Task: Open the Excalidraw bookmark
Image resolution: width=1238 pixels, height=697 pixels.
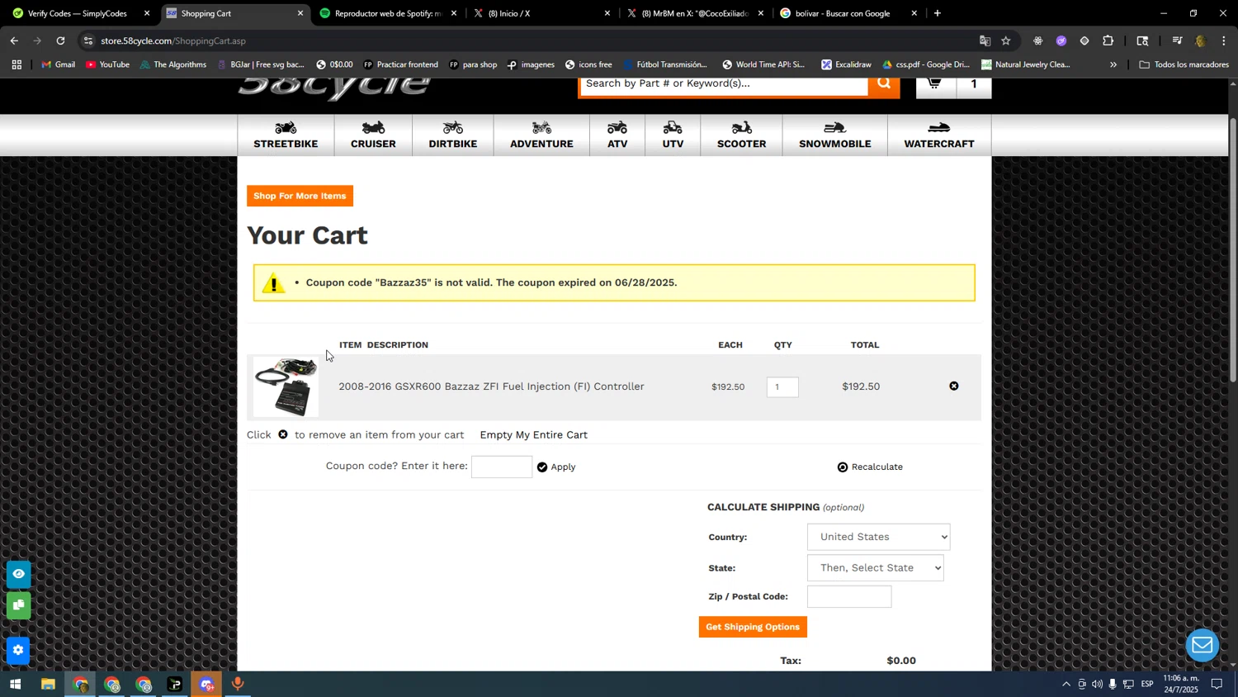Action: pos(846,64)
